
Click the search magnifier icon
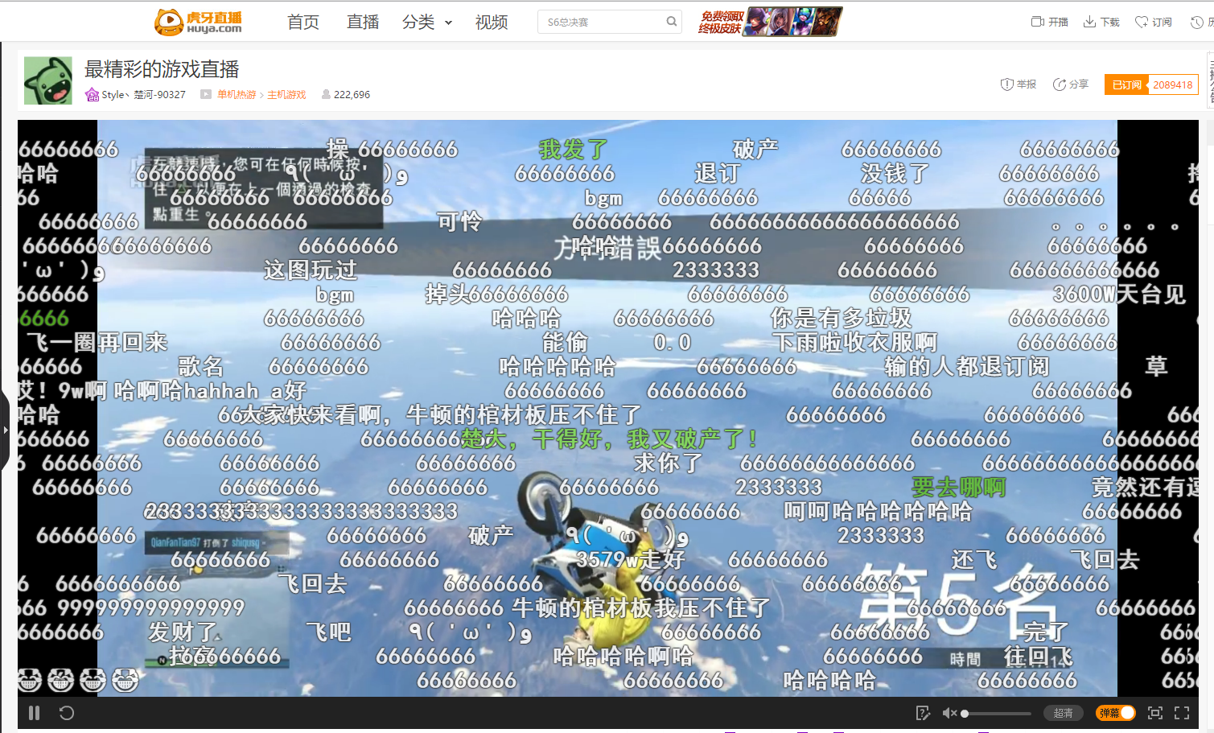[x=671, y=22]
